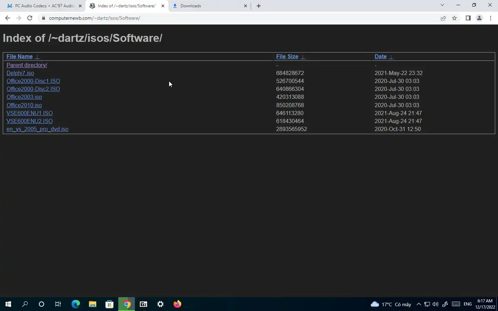Switch to Downloads tab
Image resolution: width=498 pixels, height=311 pixels.
(209, 6)
